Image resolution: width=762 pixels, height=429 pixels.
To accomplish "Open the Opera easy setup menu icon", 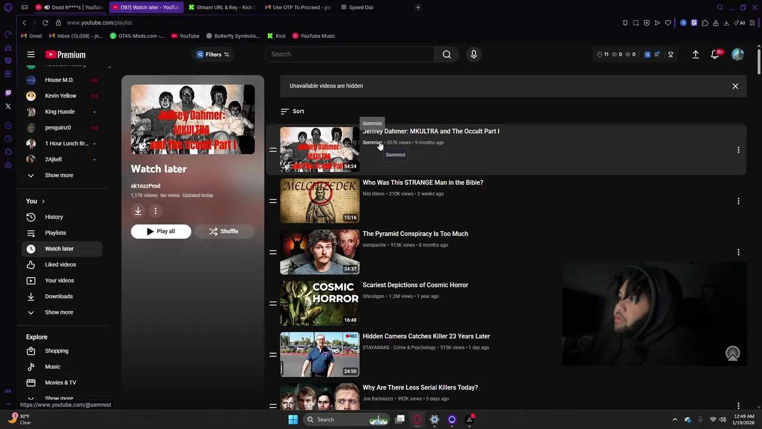I will tap(752, 23).
